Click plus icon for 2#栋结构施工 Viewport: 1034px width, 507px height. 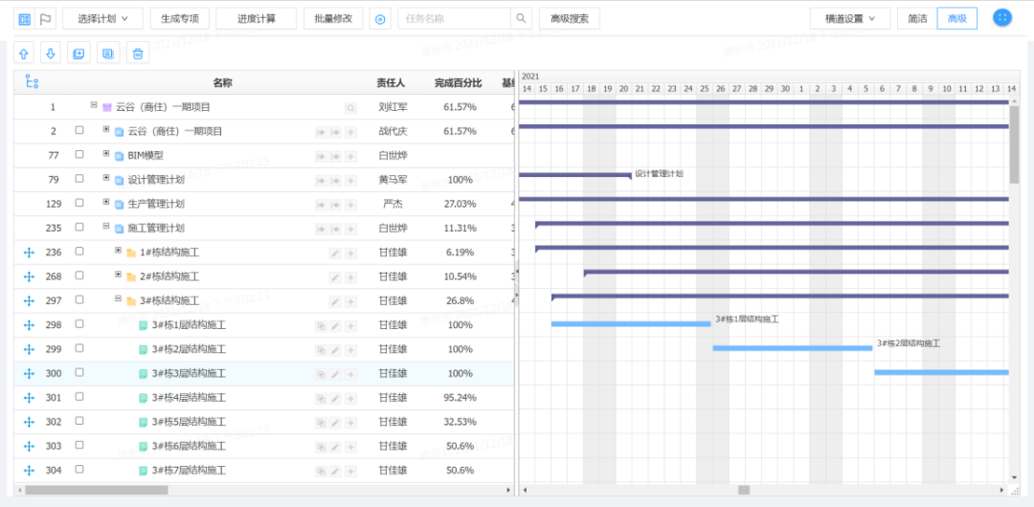350,277
